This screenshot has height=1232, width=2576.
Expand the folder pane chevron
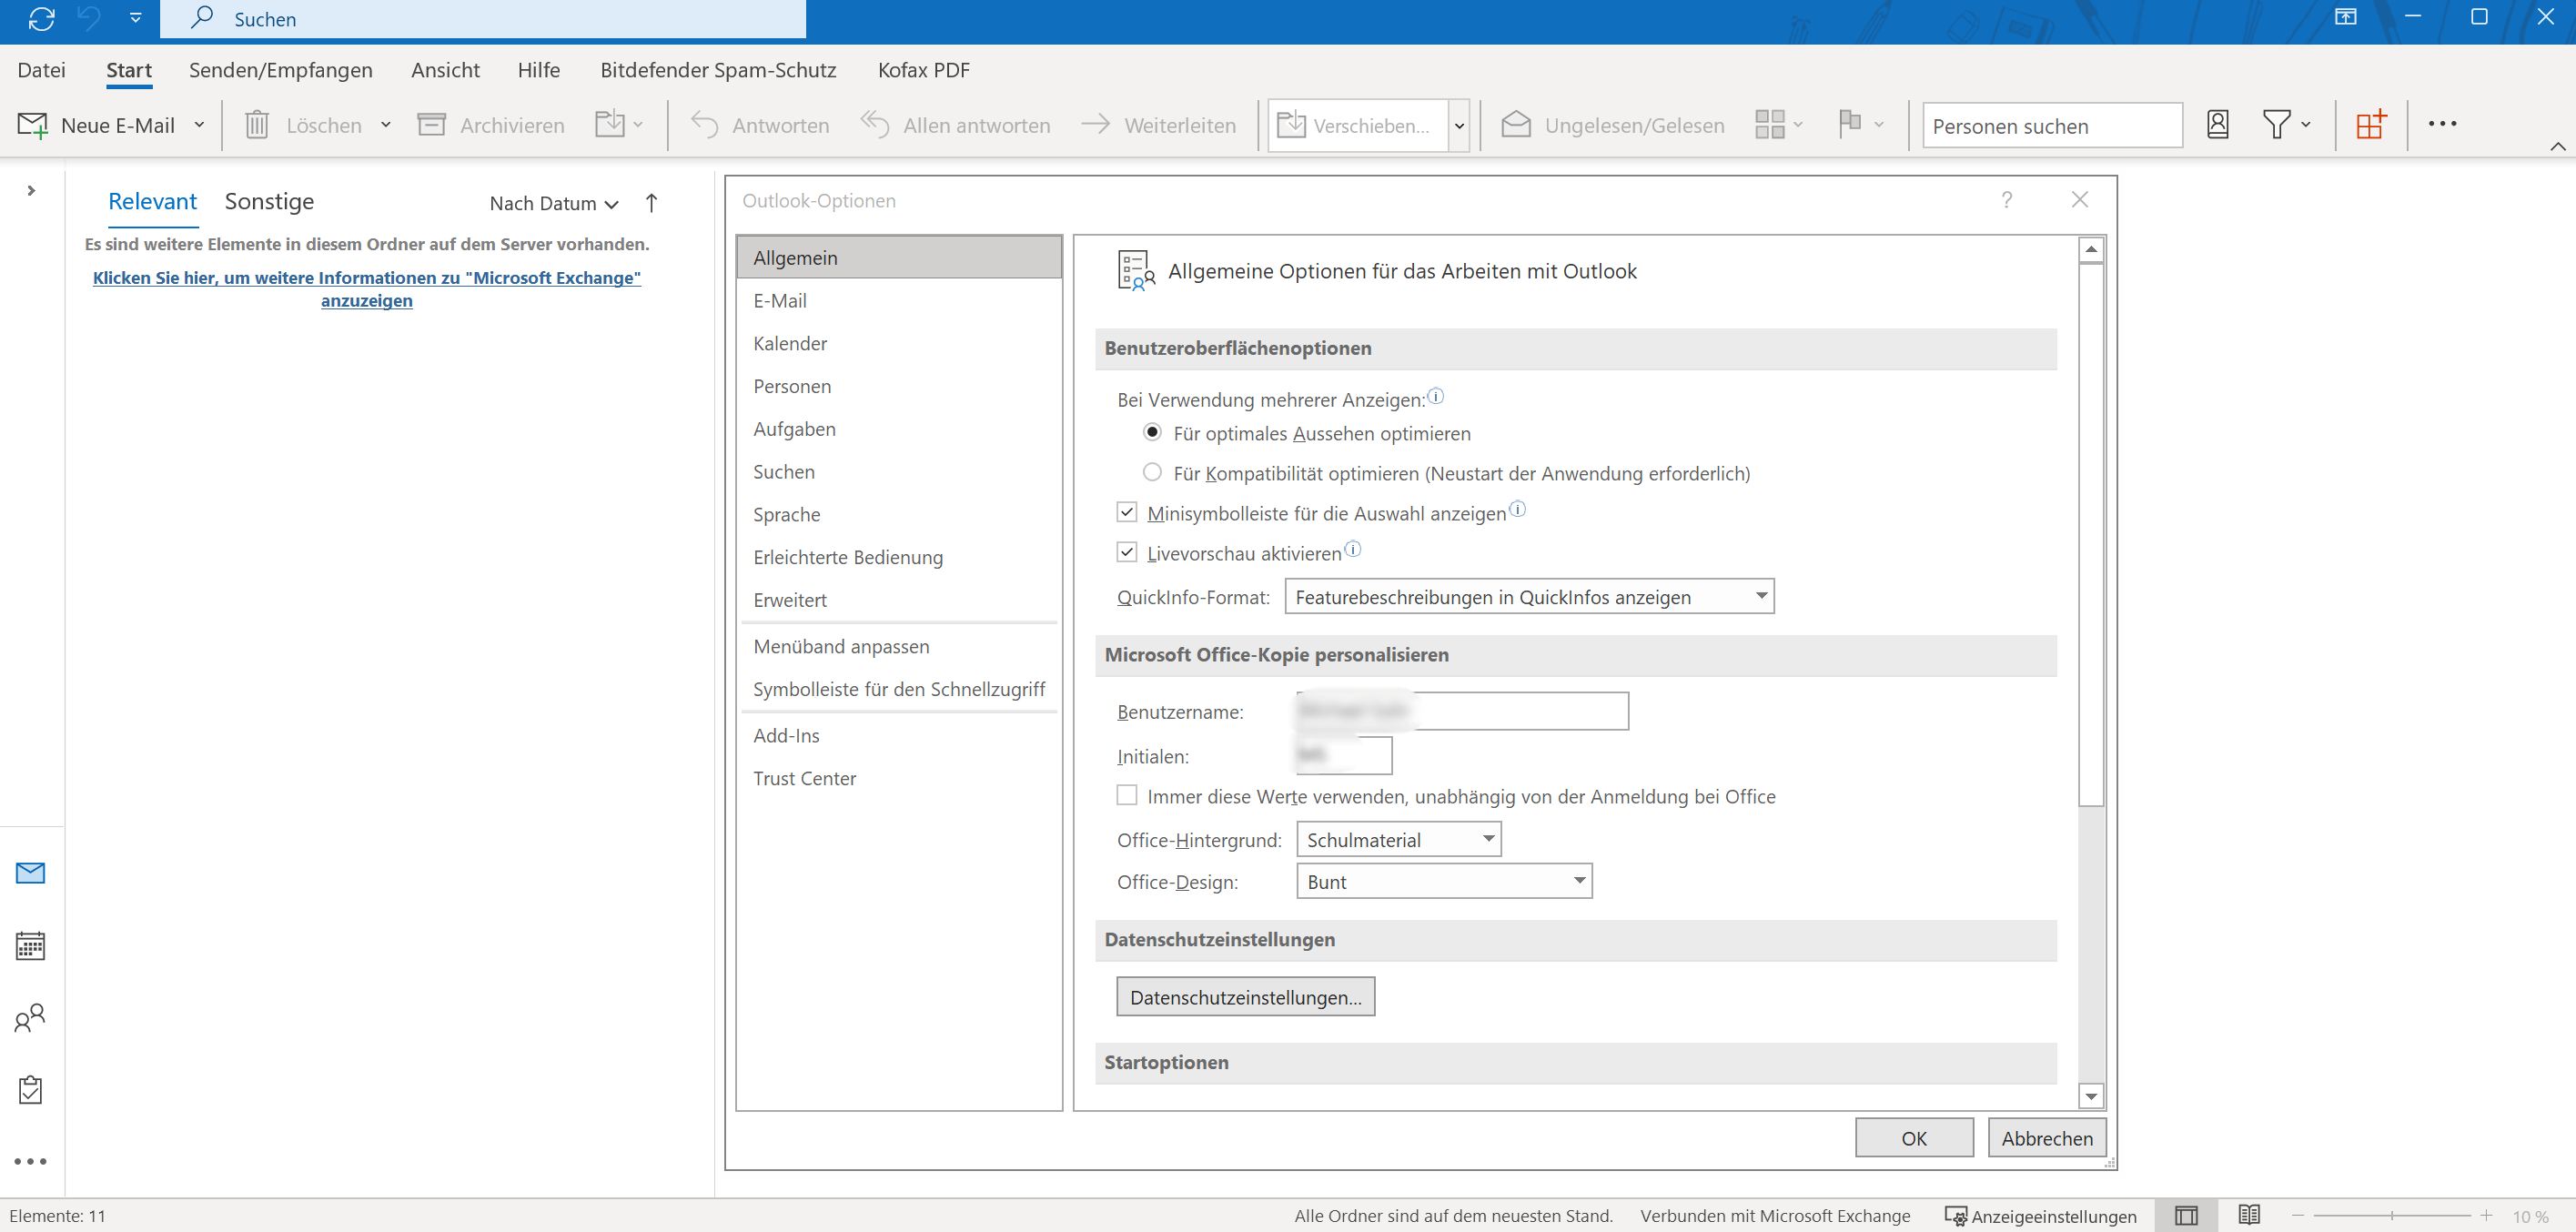(31, 190)
